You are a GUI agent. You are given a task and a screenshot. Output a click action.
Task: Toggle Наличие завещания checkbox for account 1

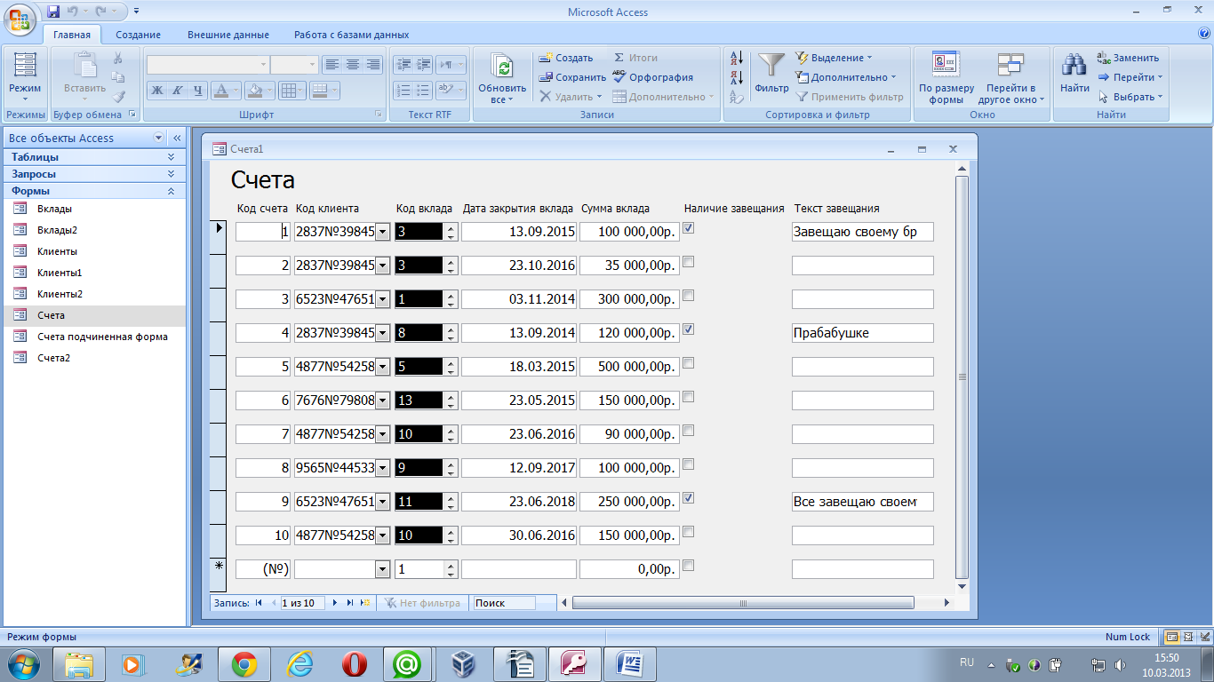point(689,228)
